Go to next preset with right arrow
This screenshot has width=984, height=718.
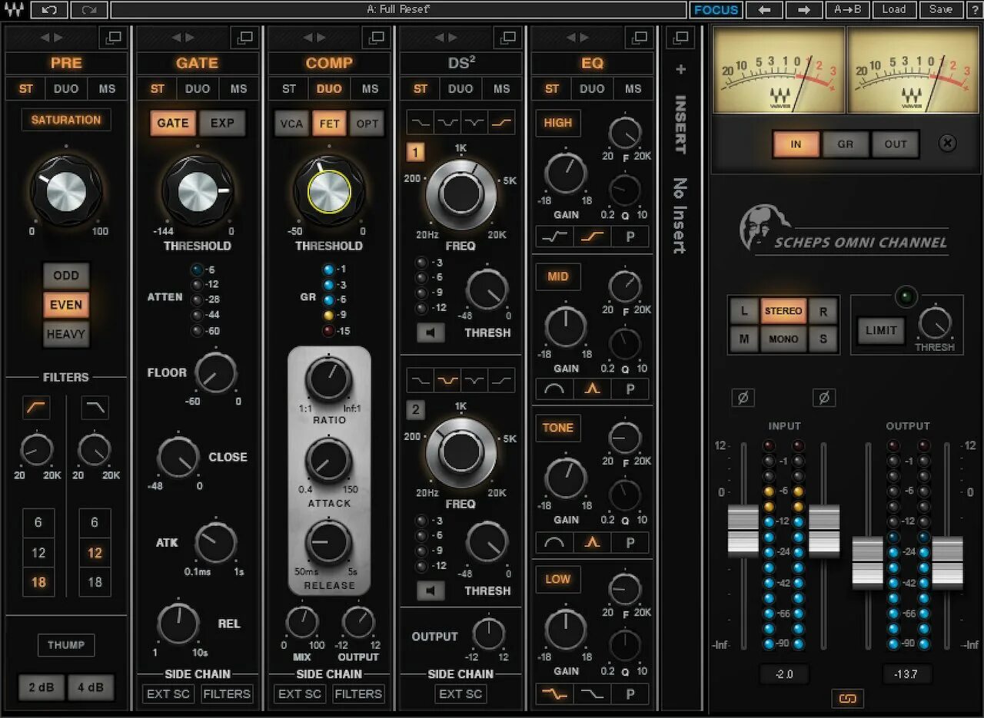804,10
